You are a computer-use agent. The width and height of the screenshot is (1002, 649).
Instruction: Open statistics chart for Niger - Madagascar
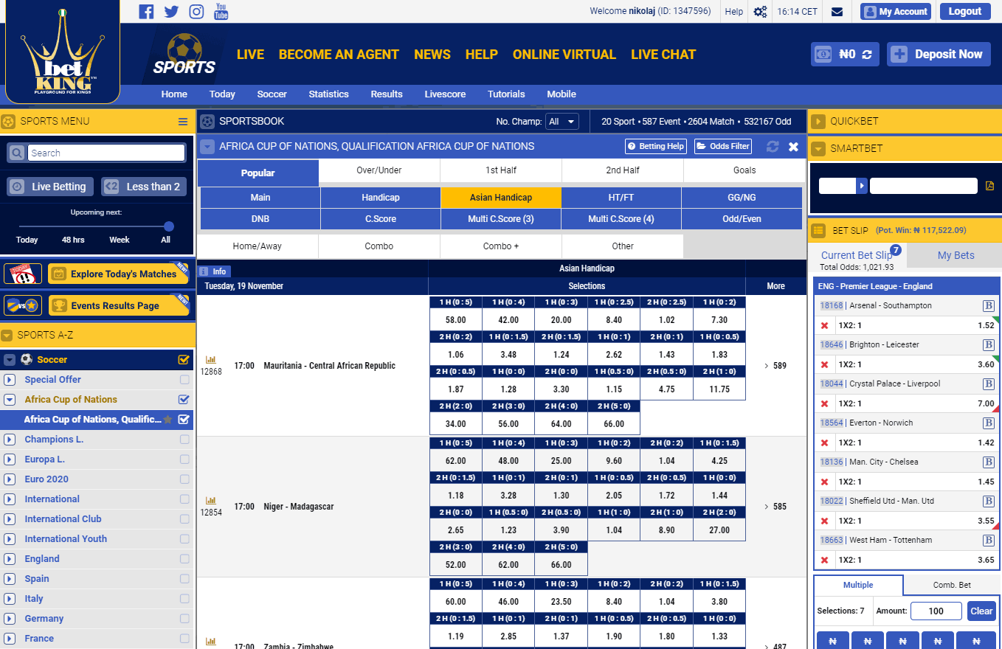(210, 501)
